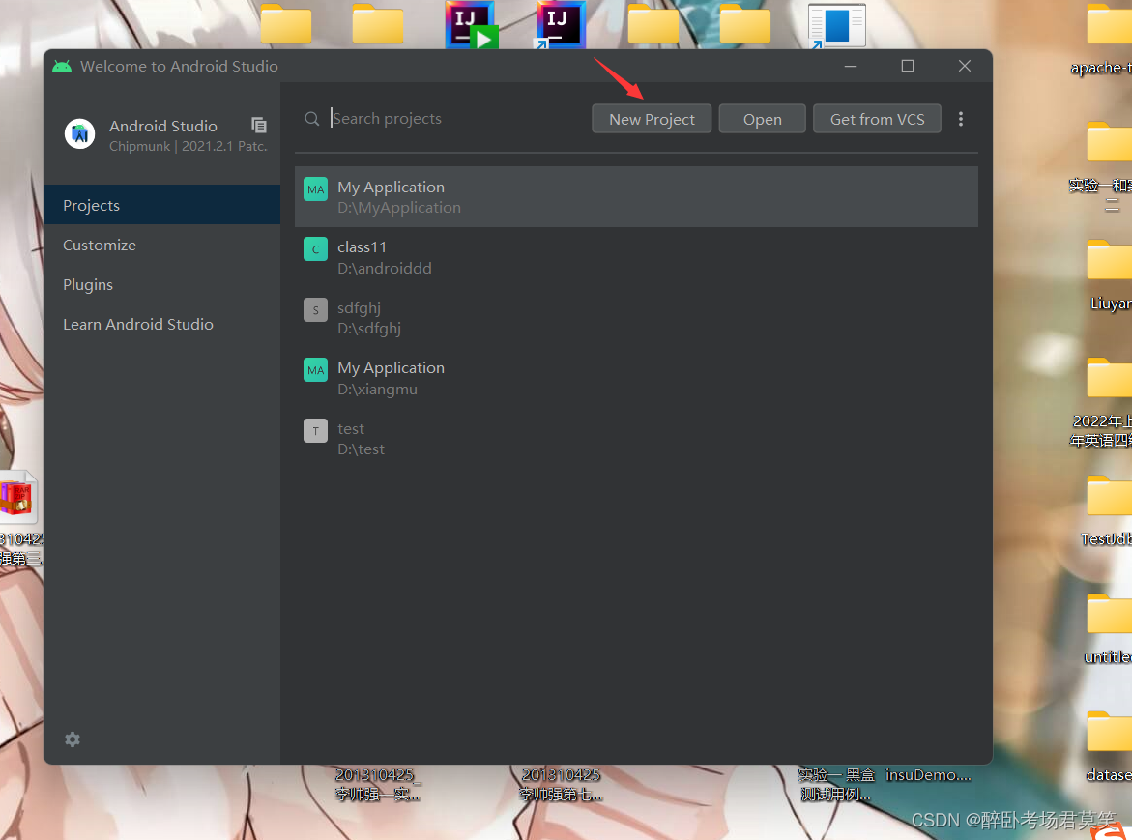The height and width of the screenshot is (840, 1132).
Task: Click the search magnifier icon
Action: pos(312,118)
